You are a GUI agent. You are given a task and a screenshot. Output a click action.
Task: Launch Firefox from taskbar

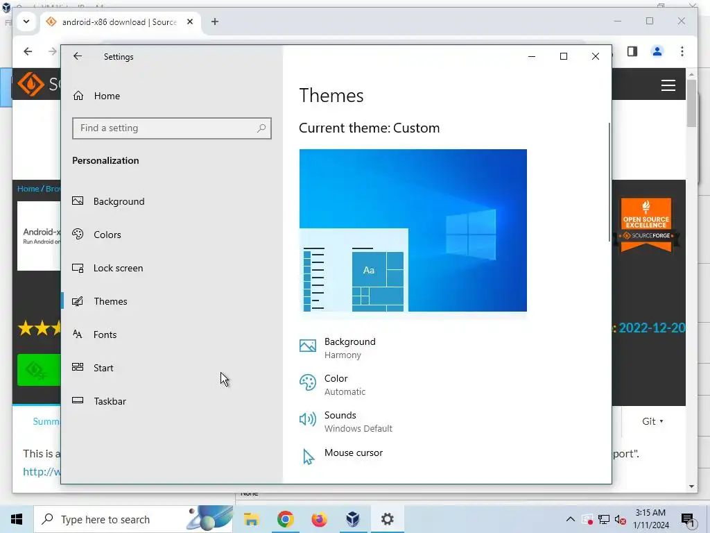pos(319,519)
